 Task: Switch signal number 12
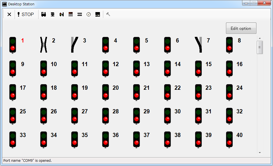click(106, 69)
